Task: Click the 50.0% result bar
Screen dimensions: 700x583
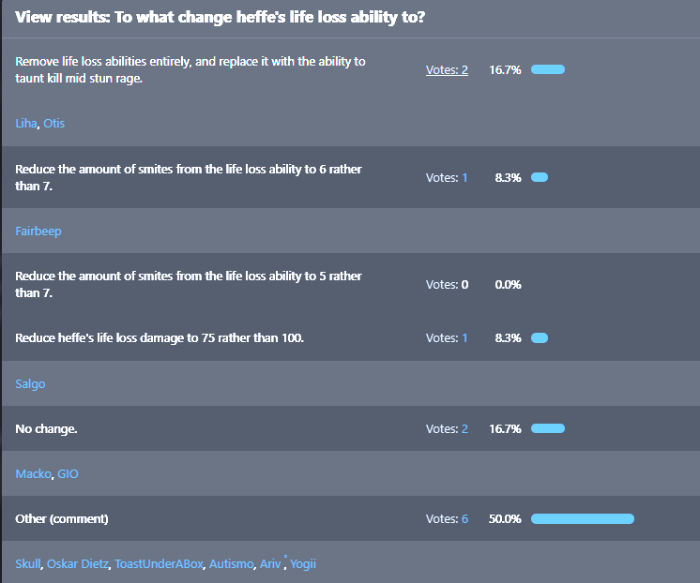Action: pyautogui.click(x=582, y=519)
